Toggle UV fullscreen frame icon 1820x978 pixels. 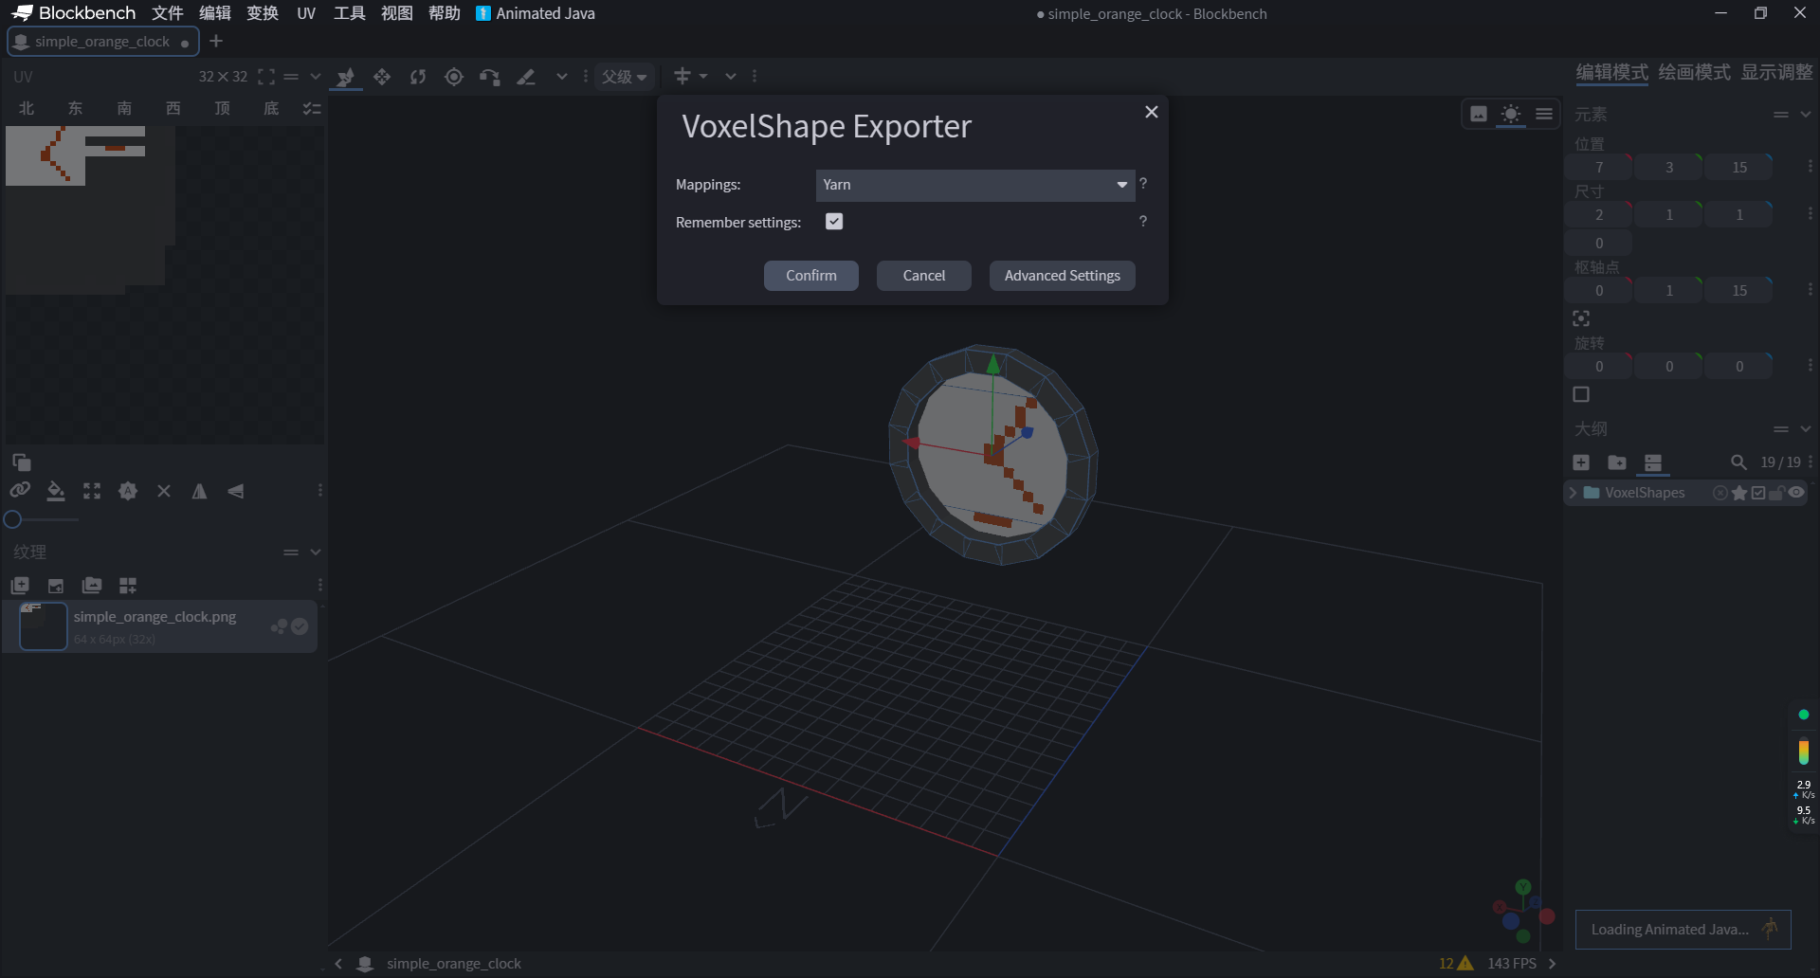point(266,77)
